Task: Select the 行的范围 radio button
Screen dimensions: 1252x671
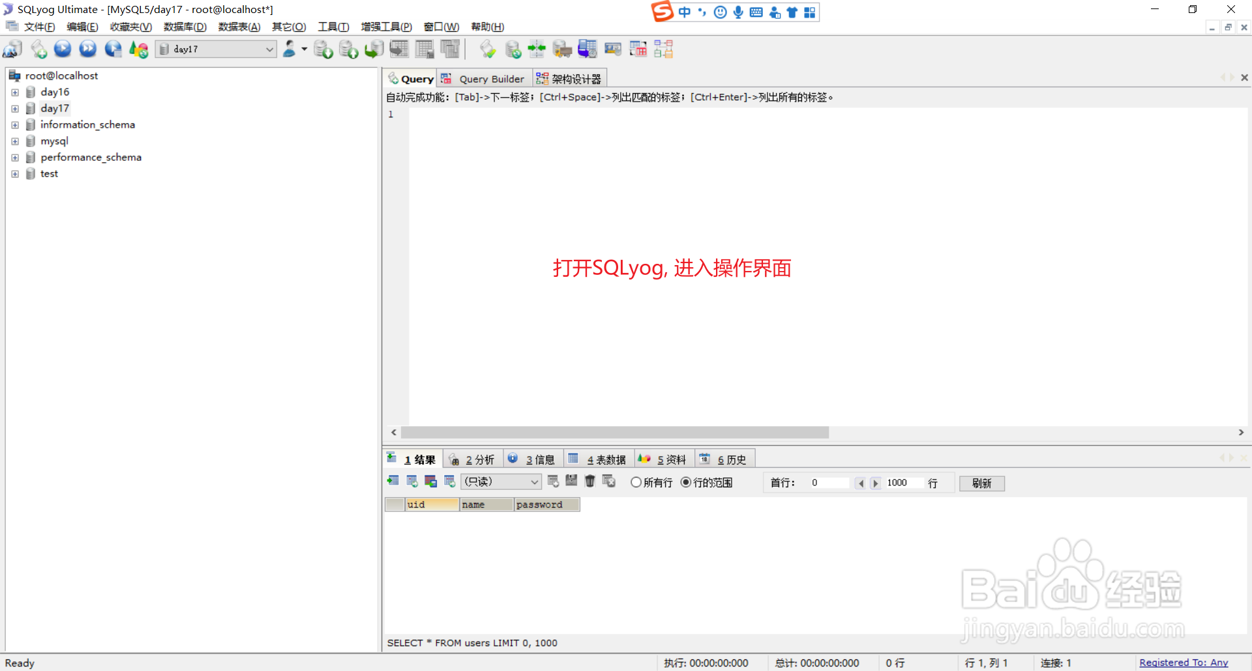Action: click(x=686, y=482)
